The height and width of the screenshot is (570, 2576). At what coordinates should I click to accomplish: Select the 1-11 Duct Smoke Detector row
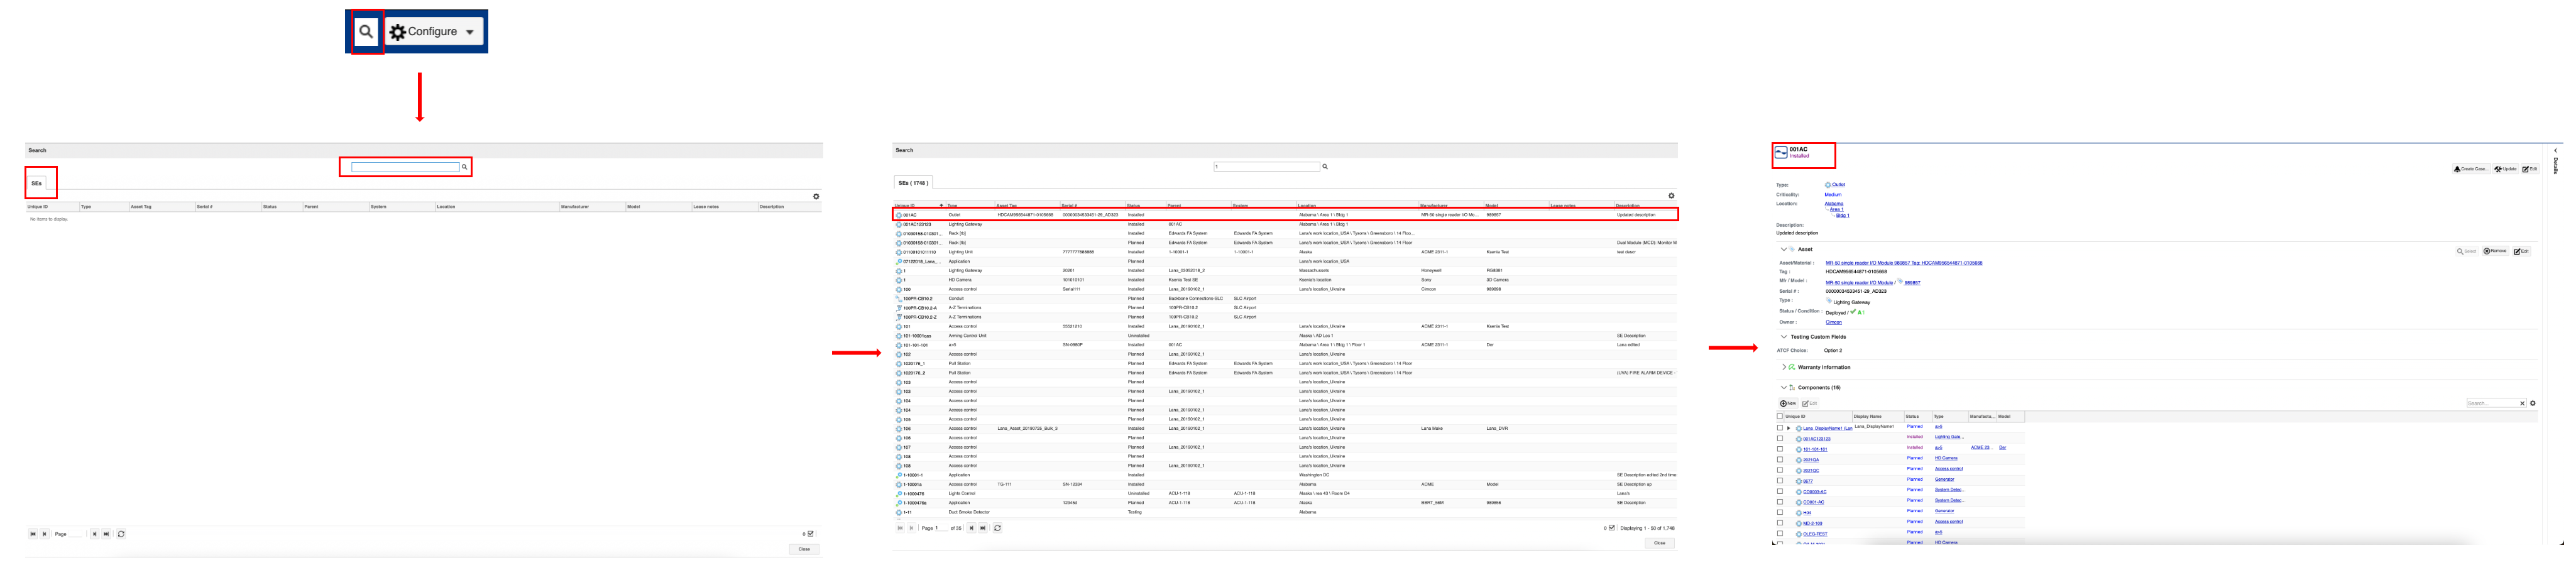coord(1285,512)
